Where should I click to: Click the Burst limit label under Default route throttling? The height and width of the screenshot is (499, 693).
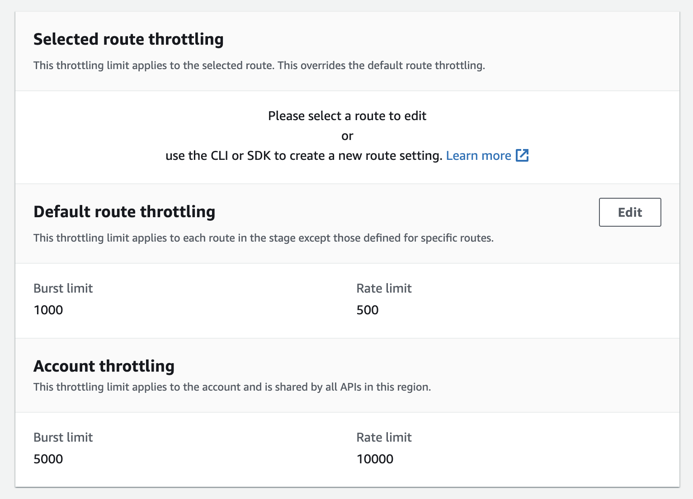(x=63, y=289)
